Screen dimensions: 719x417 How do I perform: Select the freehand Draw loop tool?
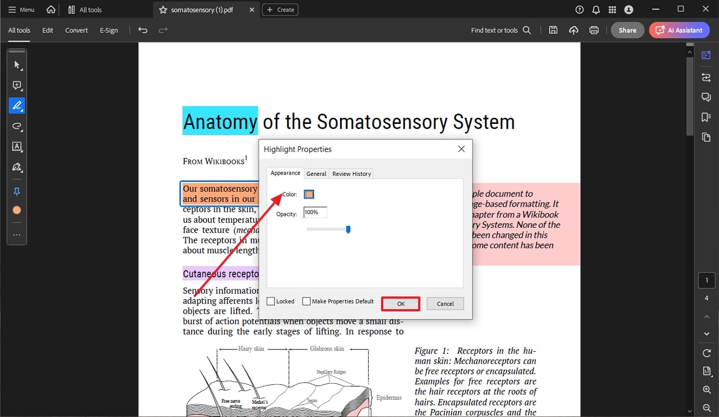tap(17, 126)
